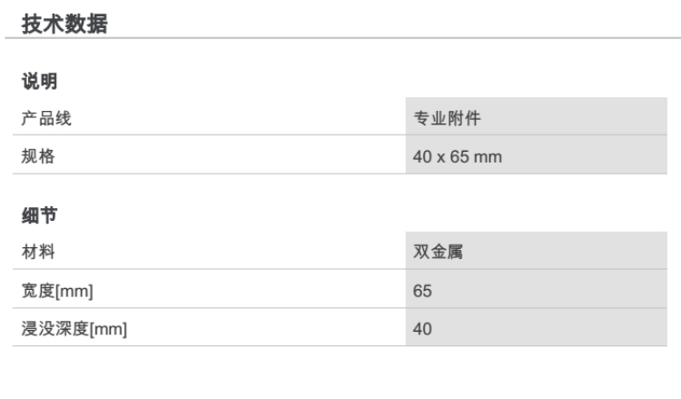This screenshot has width=681, height=399.
Task: Click the 宽度[mm] row label
Action: (x=58, y=290)
